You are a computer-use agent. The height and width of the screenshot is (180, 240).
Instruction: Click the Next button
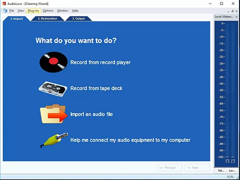[198, 168]
